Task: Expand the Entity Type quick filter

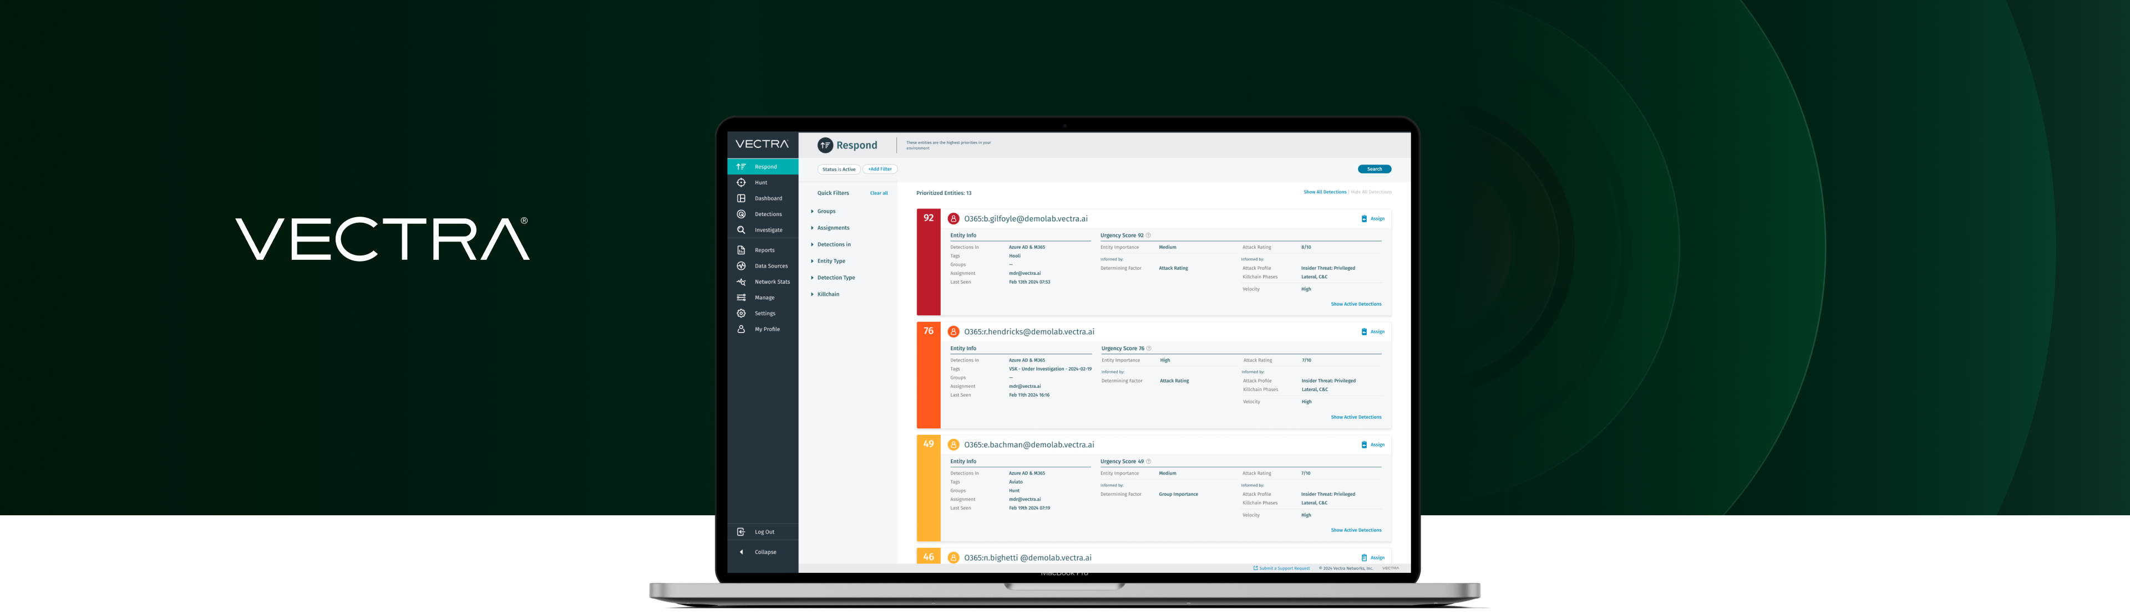Action: pyautogui.click(x=829, y=261)
